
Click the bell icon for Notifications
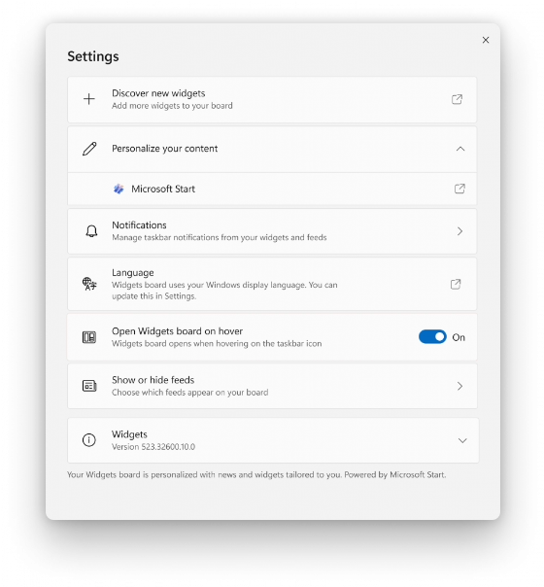click(x=91, y=231)
